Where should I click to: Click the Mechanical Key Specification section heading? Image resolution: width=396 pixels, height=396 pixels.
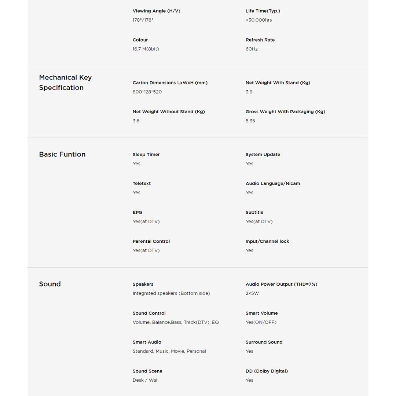65,82
